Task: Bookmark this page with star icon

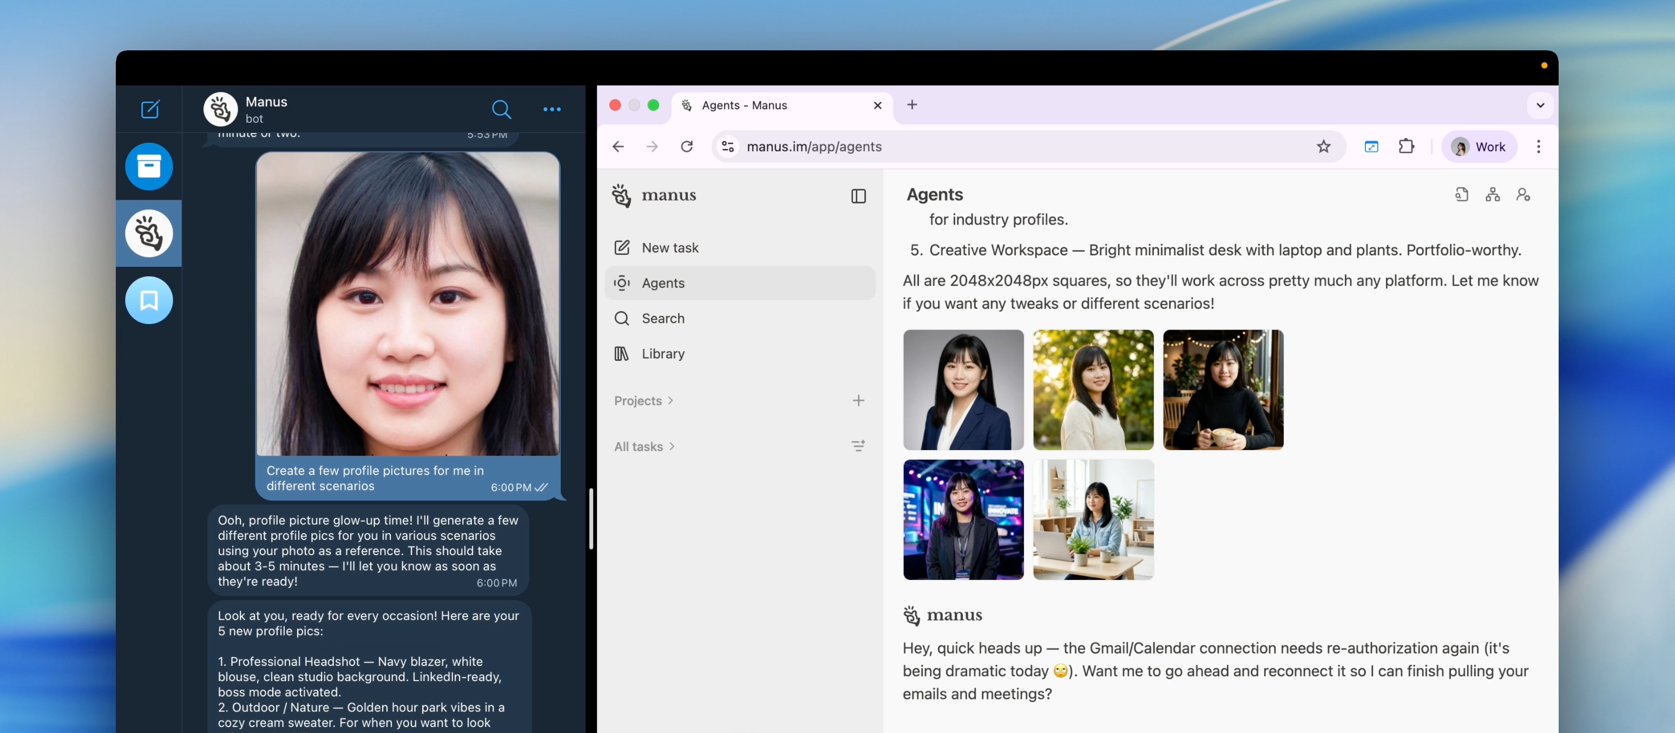Action: point(1323,147)
